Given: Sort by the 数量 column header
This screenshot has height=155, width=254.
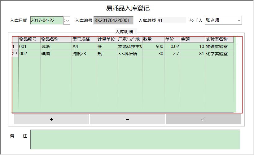Looking at the screenshot, I should pos(153,39).
